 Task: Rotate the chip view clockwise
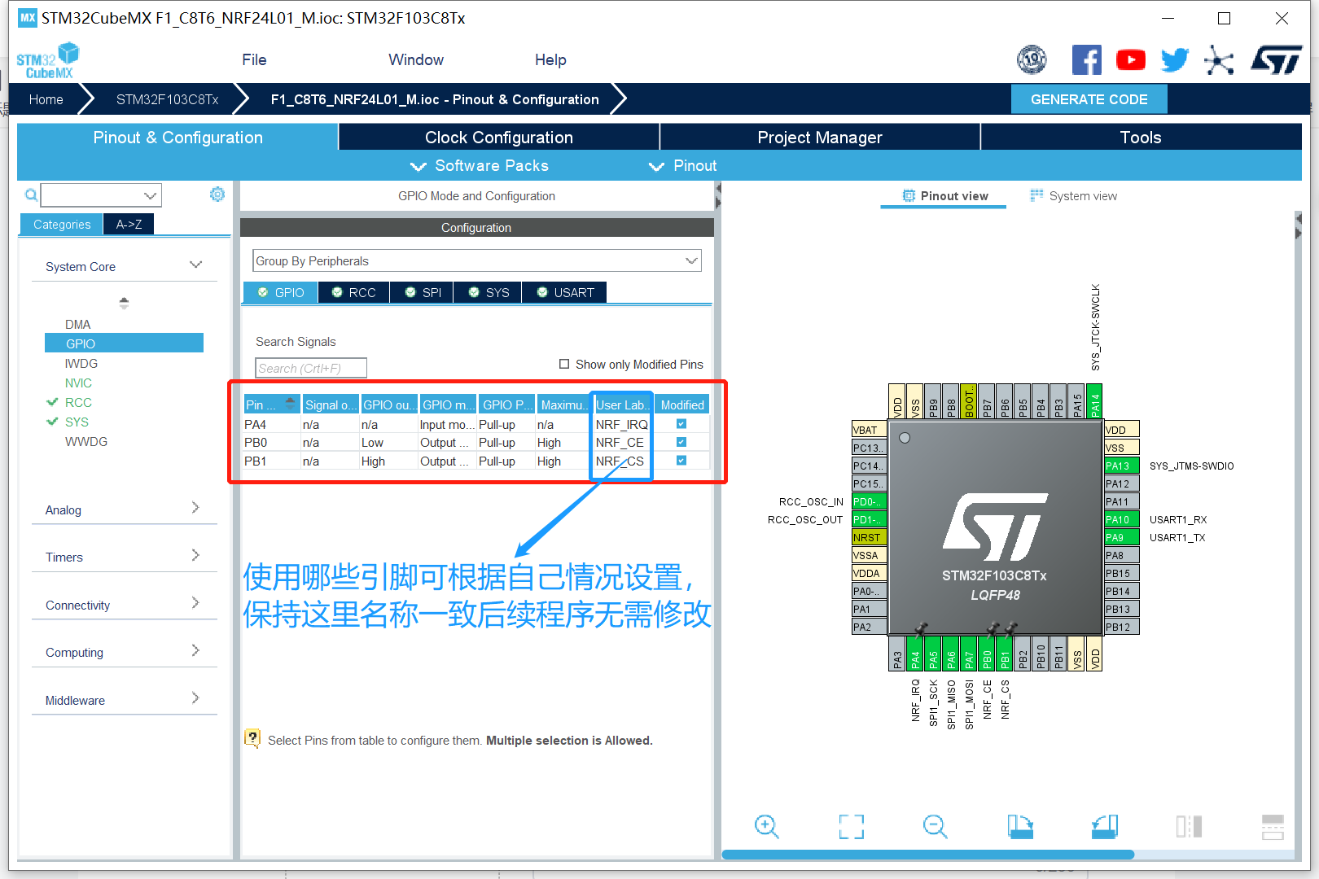pyautogui.click(x=1019, y=827)
